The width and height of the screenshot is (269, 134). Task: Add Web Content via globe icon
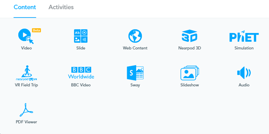click(135, 36)
